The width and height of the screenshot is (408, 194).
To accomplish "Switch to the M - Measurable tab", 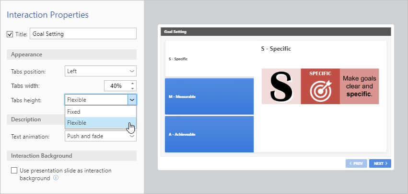I will click(x=209, y=97).
